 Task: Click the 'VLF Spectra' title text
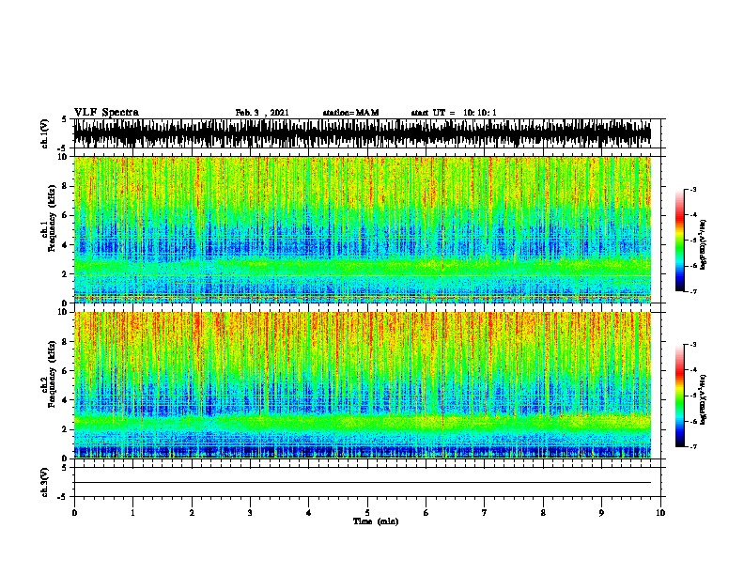pyautogui.click(x=106, y=113)
